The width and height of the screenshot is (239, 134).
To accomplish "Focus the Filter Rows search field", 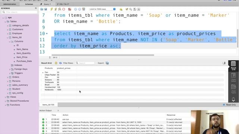I will 85,63.
